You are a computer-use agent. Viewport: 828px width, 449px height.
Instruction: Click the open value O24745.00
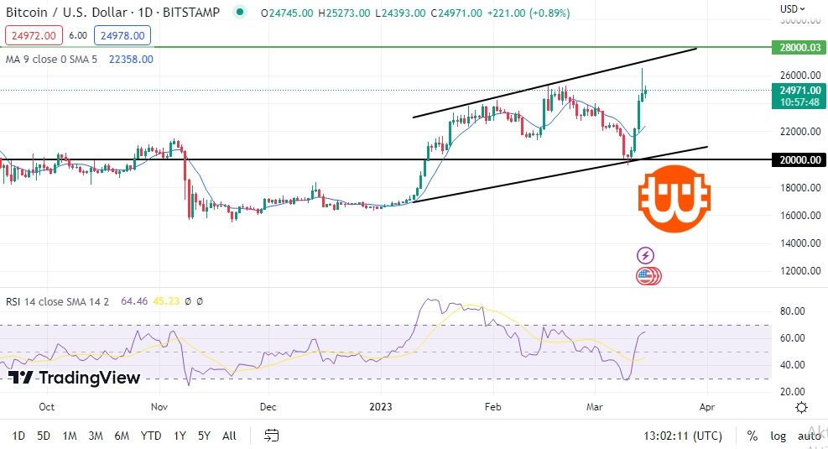click(287, 13)
